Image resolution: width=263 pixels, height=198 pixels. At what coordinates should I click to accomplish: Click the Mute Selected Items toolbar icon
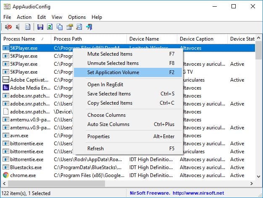[8, 27]
